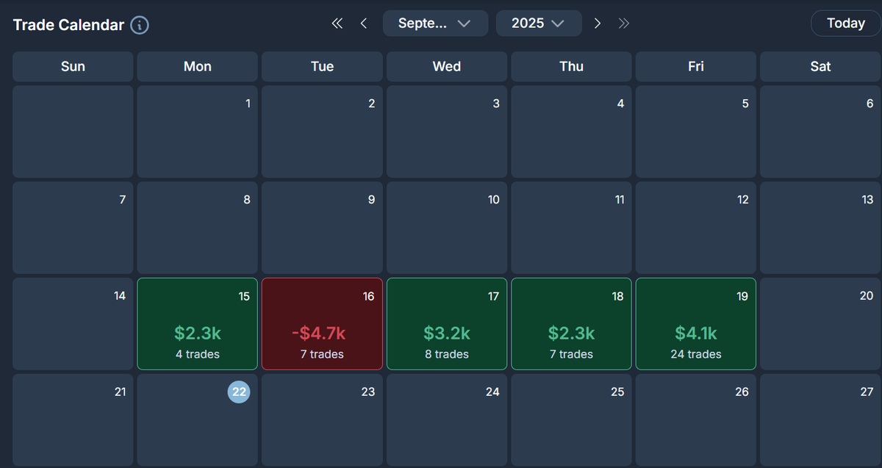Select the Sat column header
Image resolution: width=882 pixels, height=468 pixels.
point(820,66)
